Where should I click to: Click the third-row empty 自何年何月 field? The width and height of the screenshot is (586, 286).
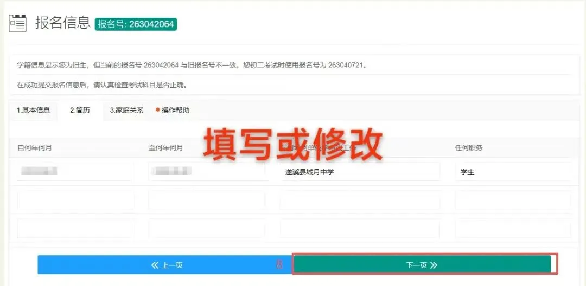coord(75,229)
